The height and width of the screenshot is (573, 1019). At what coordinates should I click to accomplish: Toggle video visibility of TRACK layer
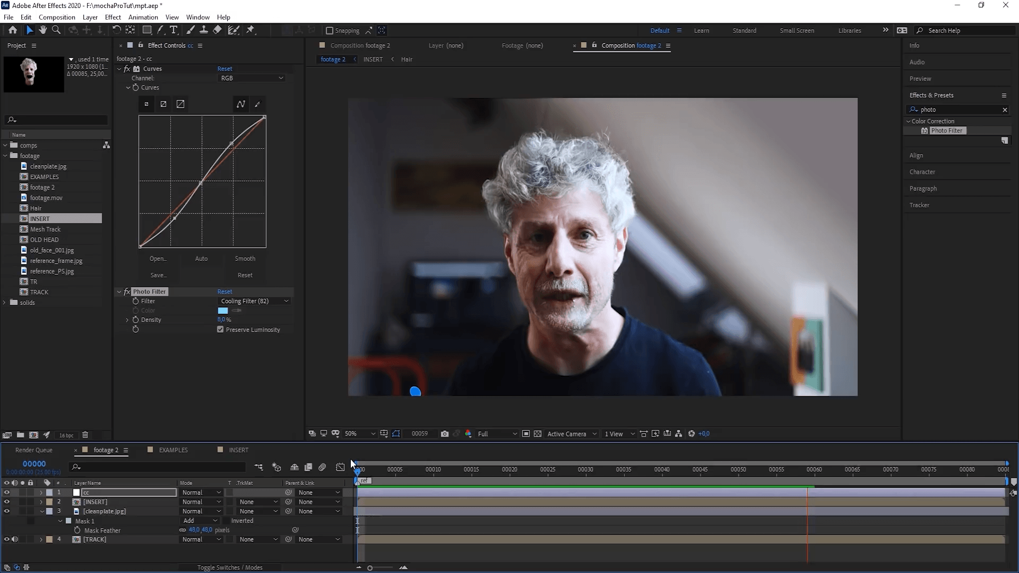[x=6, y=540]
